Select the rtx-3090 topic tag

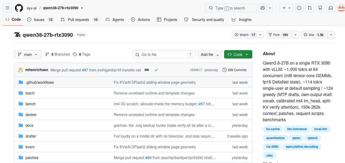(272, 147)
